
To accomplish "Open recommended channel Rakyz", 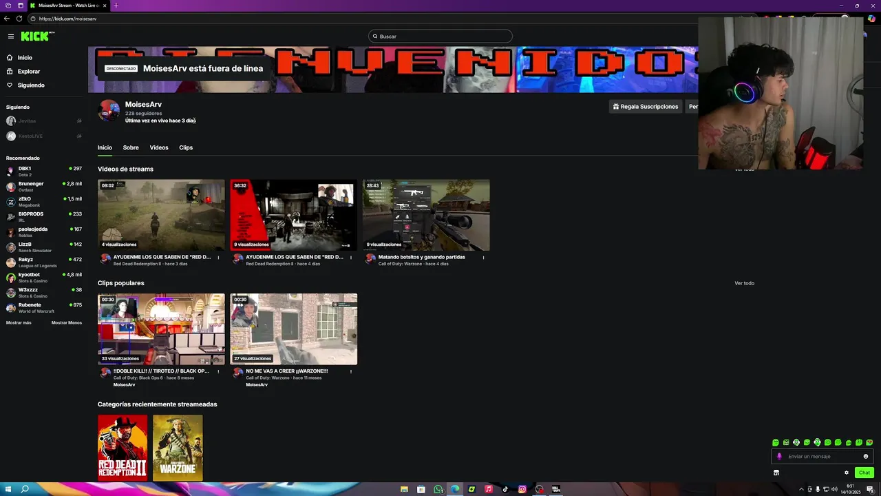I will (x=44, y=262).
